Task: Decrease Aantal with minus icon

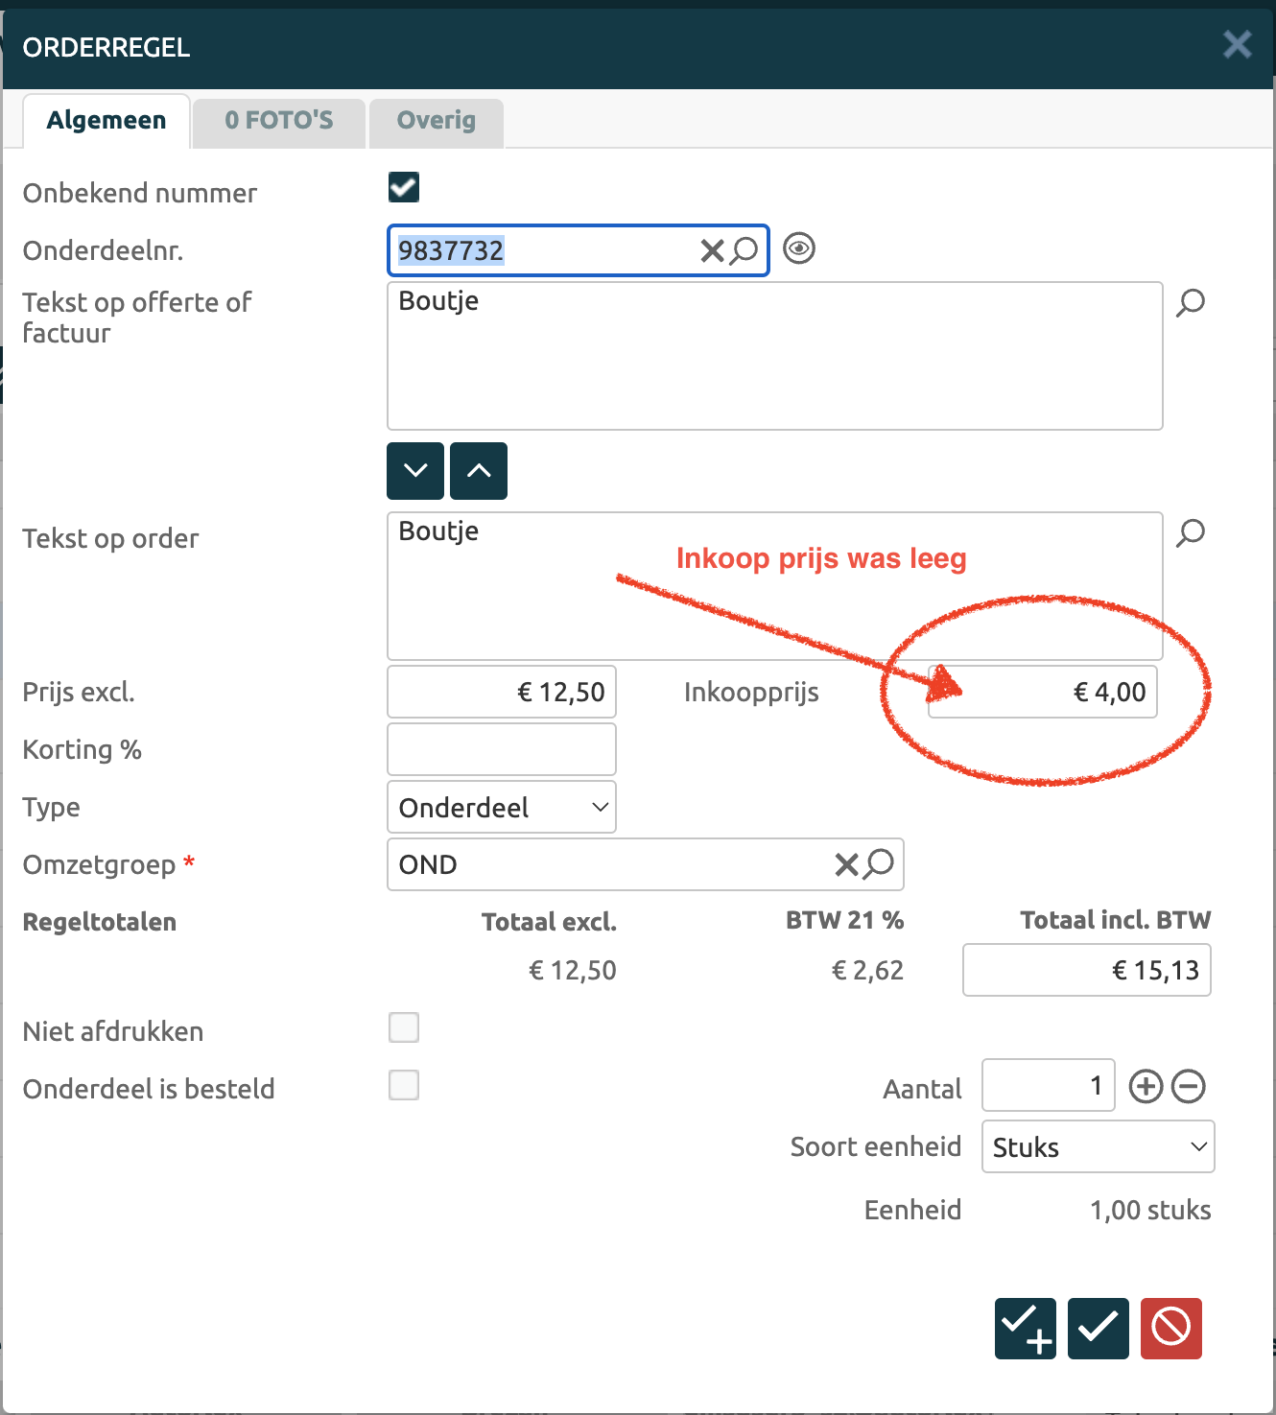Action: pos(1189,1087)
